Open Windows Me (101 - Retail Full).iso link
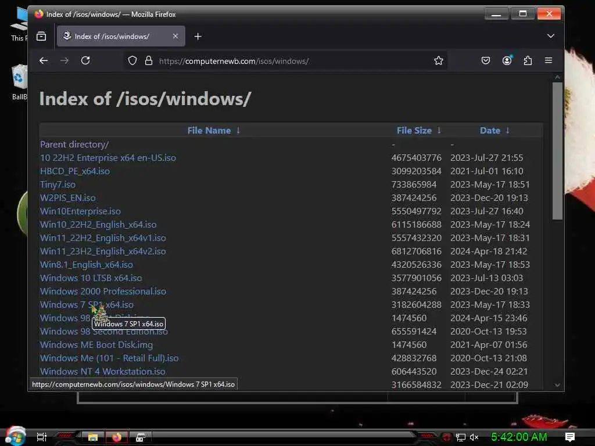 [109, 358]
